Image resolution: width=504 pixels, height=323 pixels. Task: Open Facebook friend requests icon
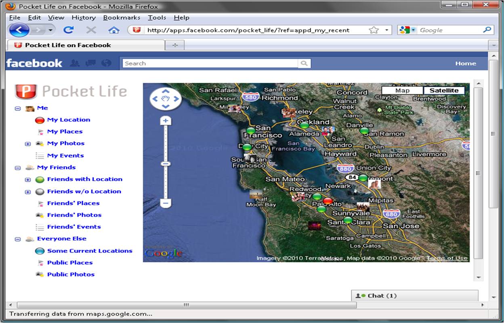coord(74,63)
